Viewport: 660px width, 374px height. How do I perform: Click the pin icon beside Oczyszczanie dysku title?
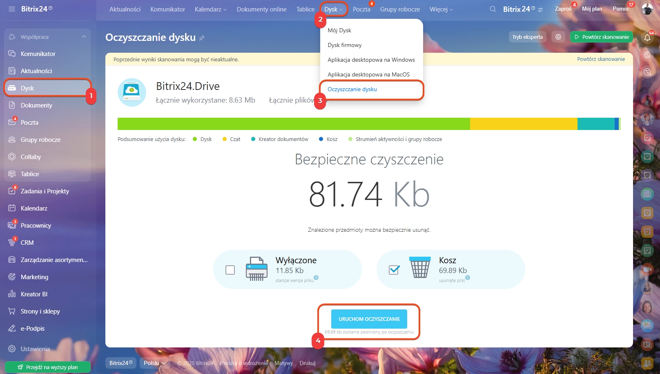coord(202,38)
